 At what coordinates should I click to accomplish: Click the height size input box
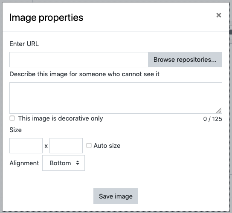pos(66,146)
